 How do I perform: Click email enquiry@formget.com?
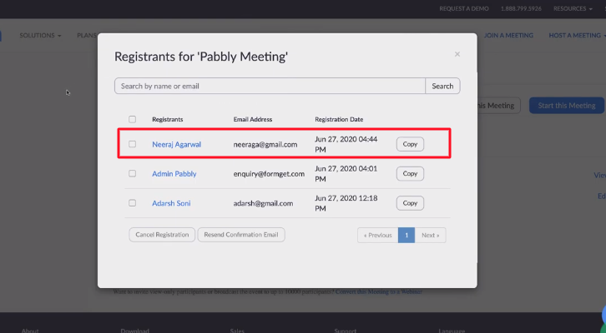pos(269,174)
